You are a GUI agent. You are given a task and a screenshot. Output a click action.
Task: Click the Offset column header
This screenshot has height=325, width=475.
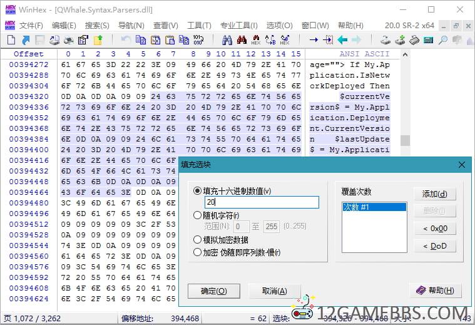coord(29,54)
